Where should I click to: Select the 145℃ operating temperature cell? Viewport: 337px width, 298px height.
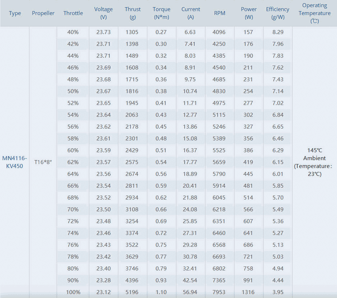(314, 162)
